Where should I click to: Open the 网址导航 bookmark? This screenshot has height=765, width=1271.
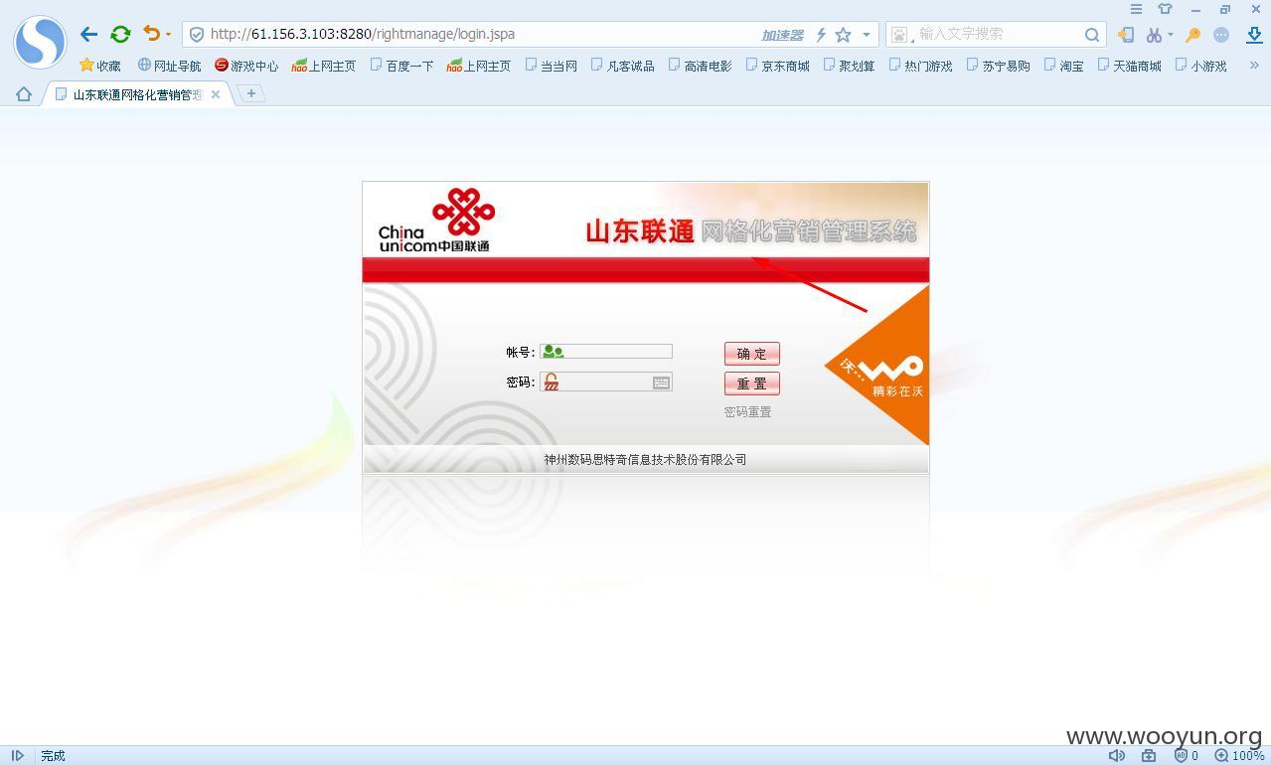click(169, 66)
